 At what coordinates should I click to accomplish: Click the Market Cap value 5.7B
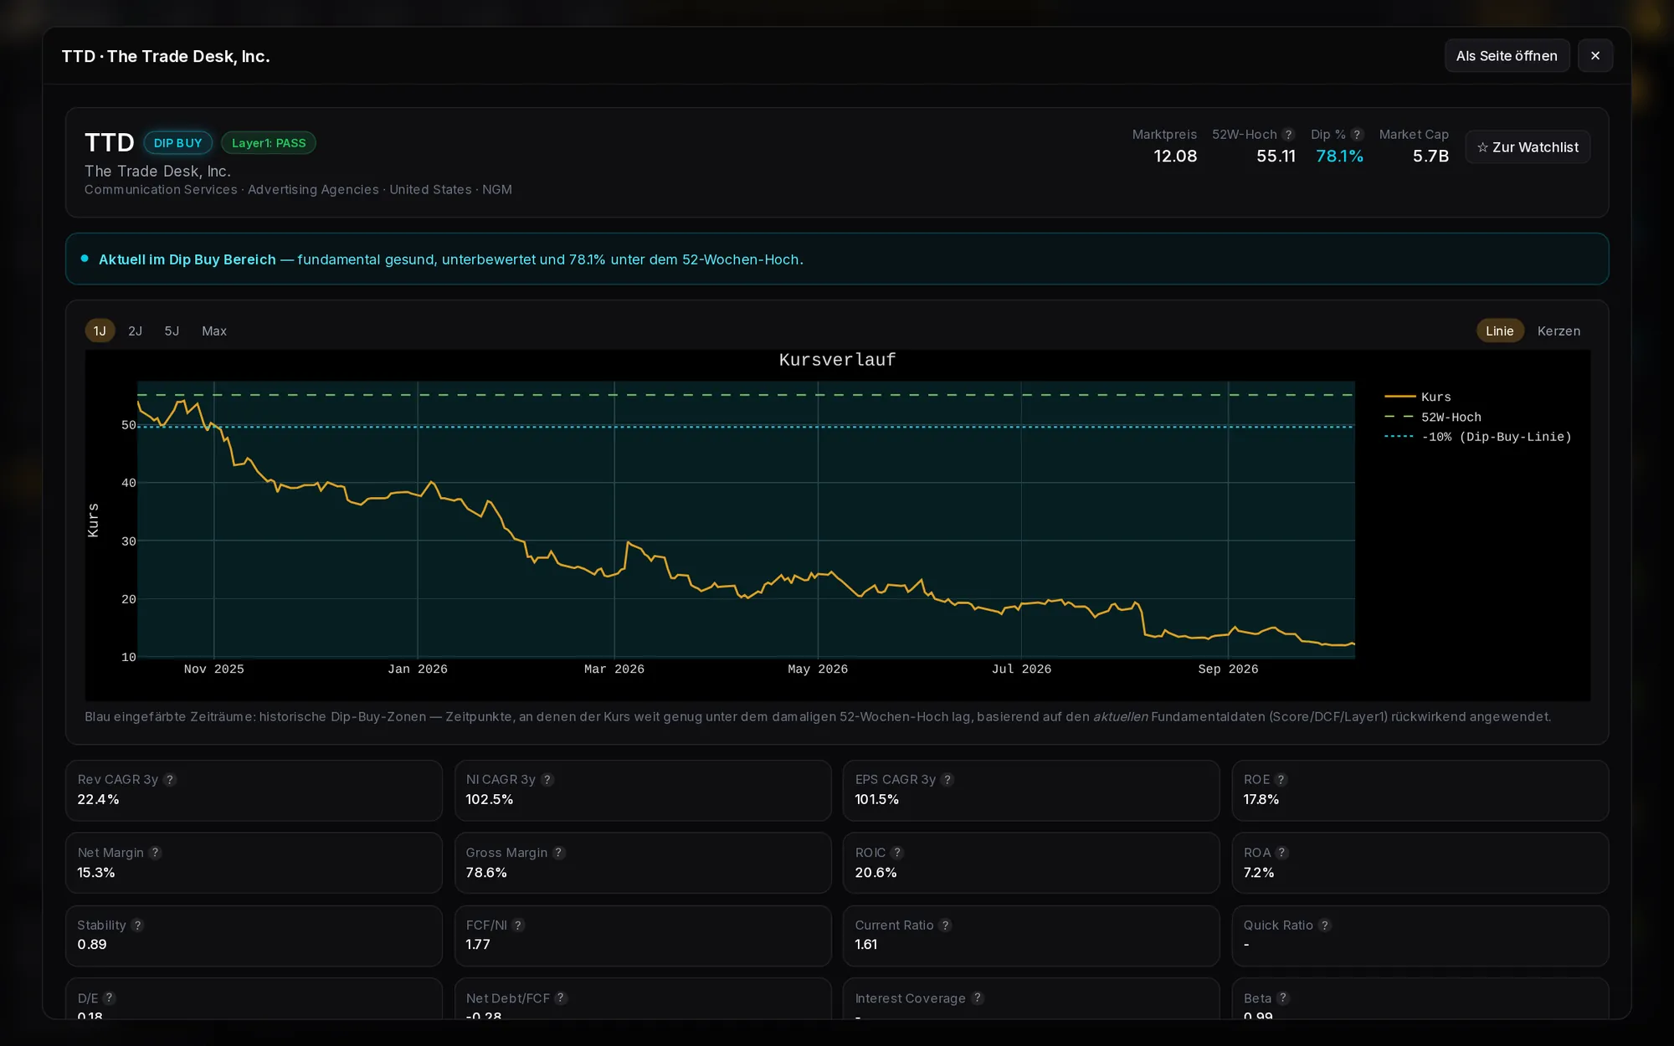pyautogui.click(x=1430, y=156)
